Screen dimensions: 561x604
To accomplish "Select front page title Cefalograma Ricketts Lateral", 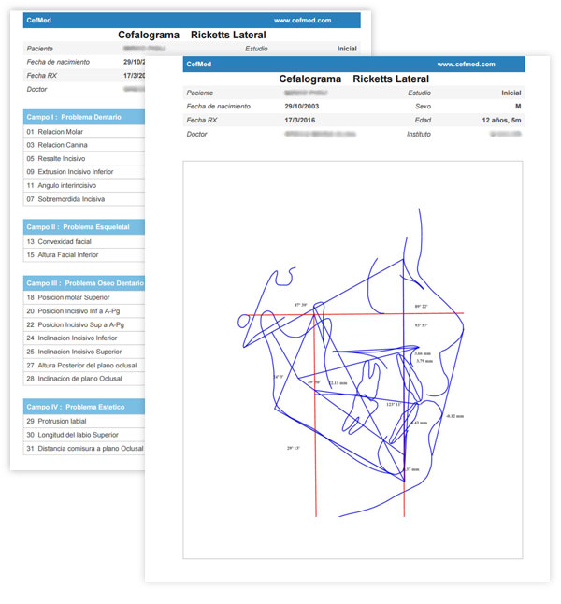I will point(353,79).
